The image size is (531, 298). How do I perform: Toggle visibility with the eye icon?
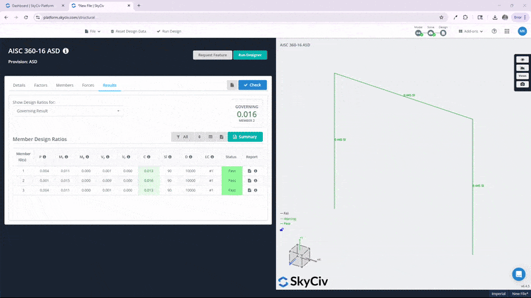click(x=523, y=60)
